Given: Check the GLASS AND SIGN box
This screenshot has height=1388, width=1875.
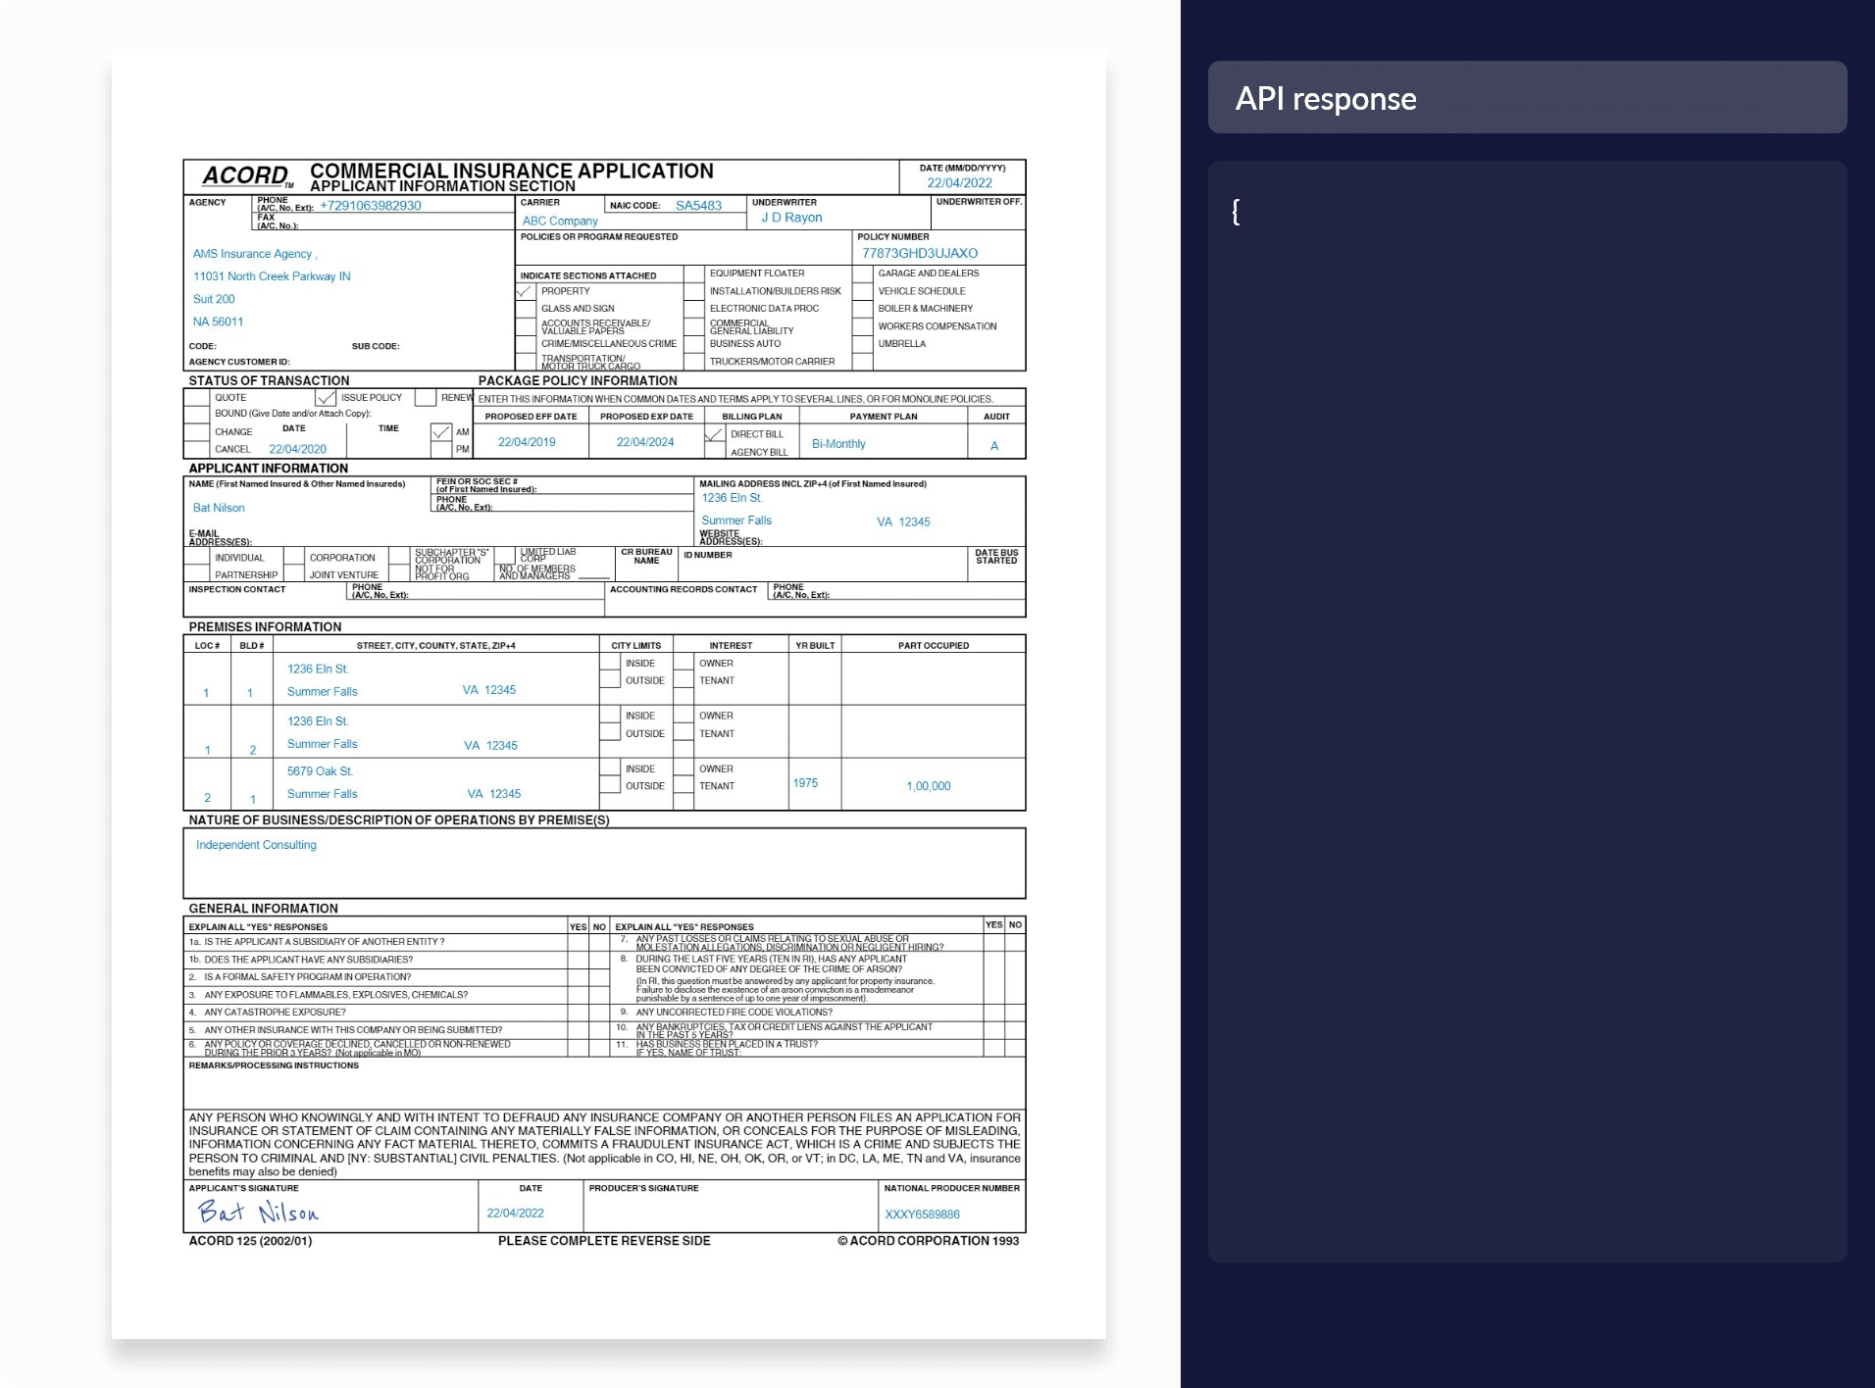Looking at the screenshot, I should [x=526, y=309].
